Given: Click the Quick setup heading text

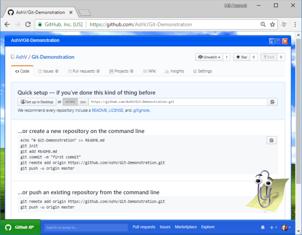Looking at the screenshot, I should tap(86, 93).
